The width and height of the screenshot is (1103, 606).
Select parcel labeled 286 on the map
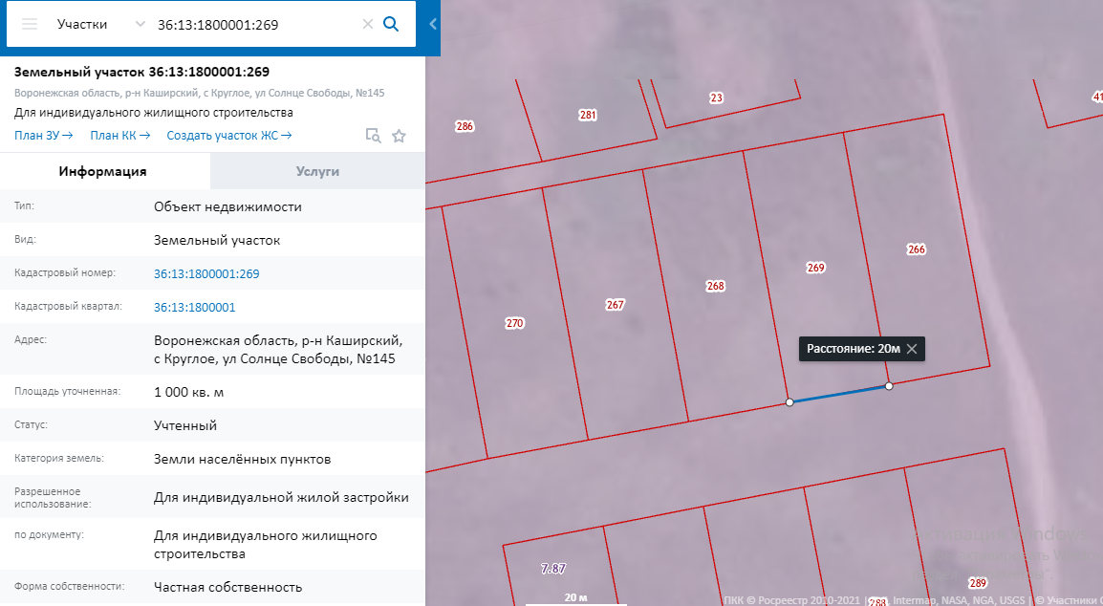465,127
